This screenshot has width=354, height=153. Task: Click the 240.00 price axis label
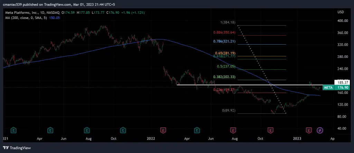coord(343,69)
